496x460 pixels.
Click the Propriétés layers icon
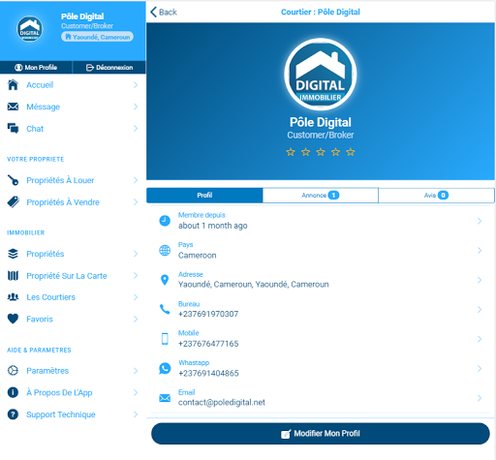click(13, 254)
